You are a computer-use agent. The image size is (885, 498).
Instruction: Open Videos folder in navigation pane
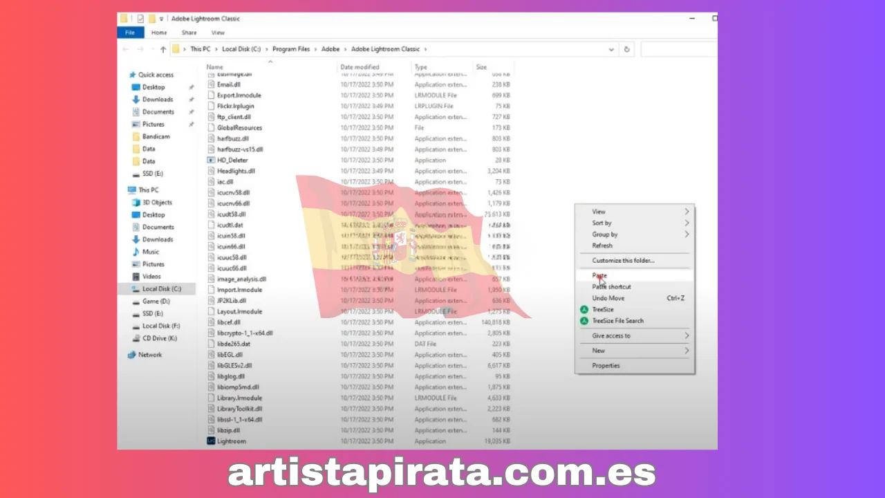click(x=146, y=276)
